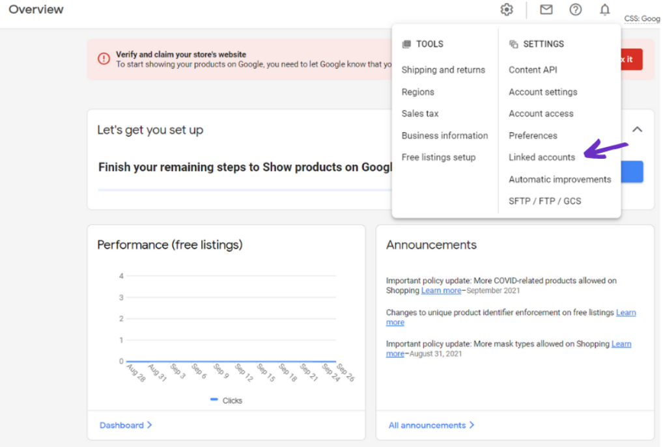Open the mail envelope icon
Viewport: 663px width, 447px height.
point(546,10)
